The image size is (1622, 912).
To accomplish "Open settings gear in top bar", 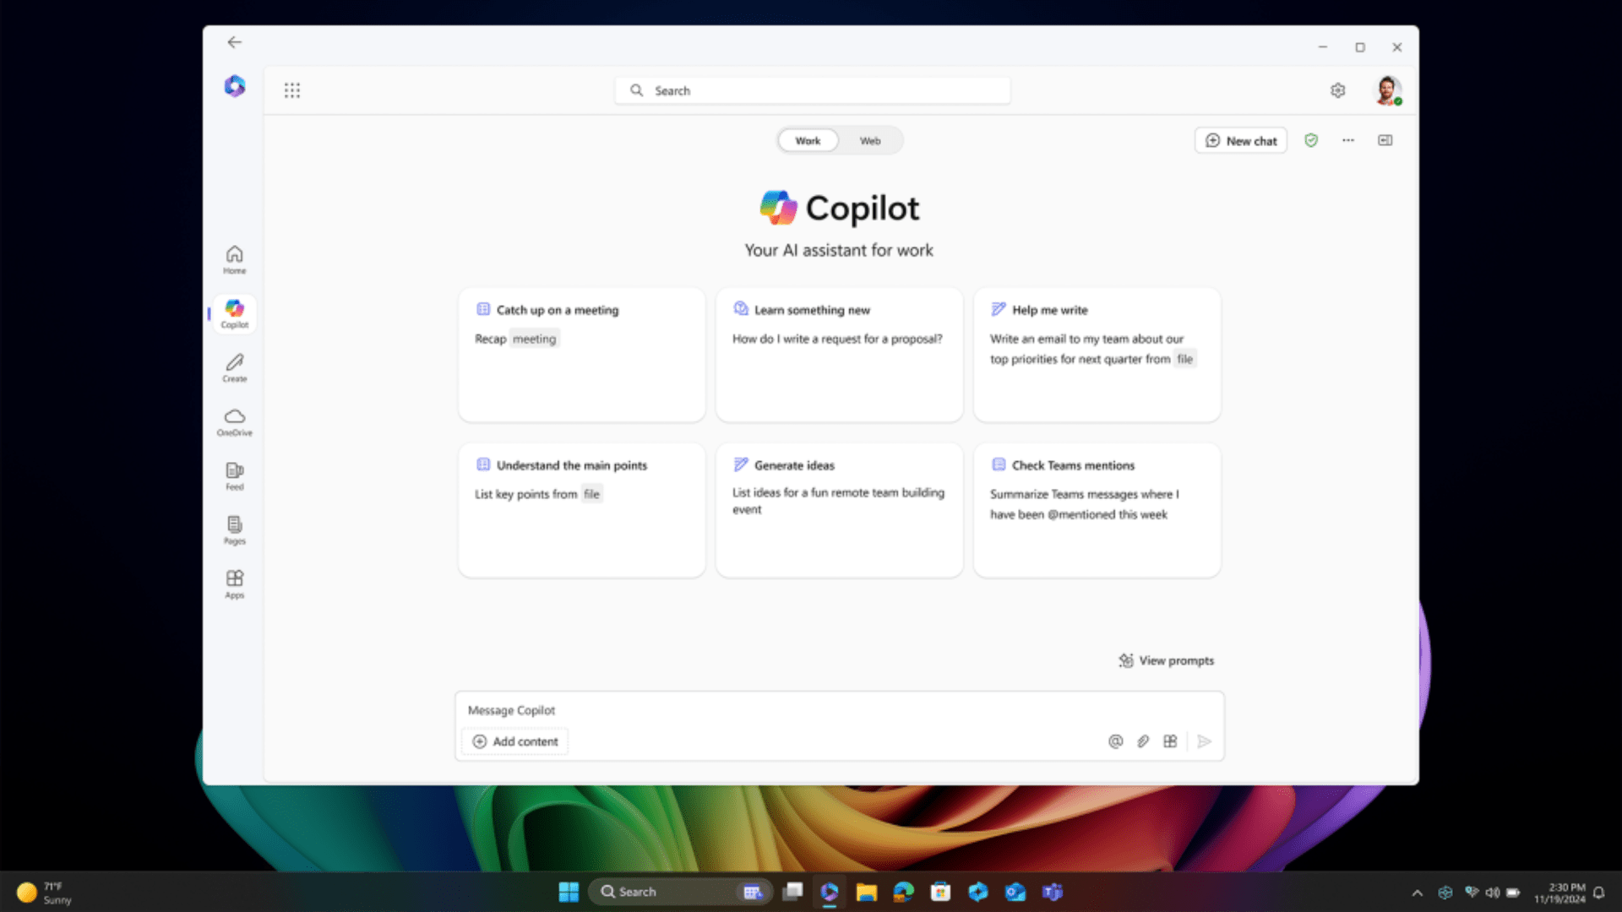I will pos(1337,90).
